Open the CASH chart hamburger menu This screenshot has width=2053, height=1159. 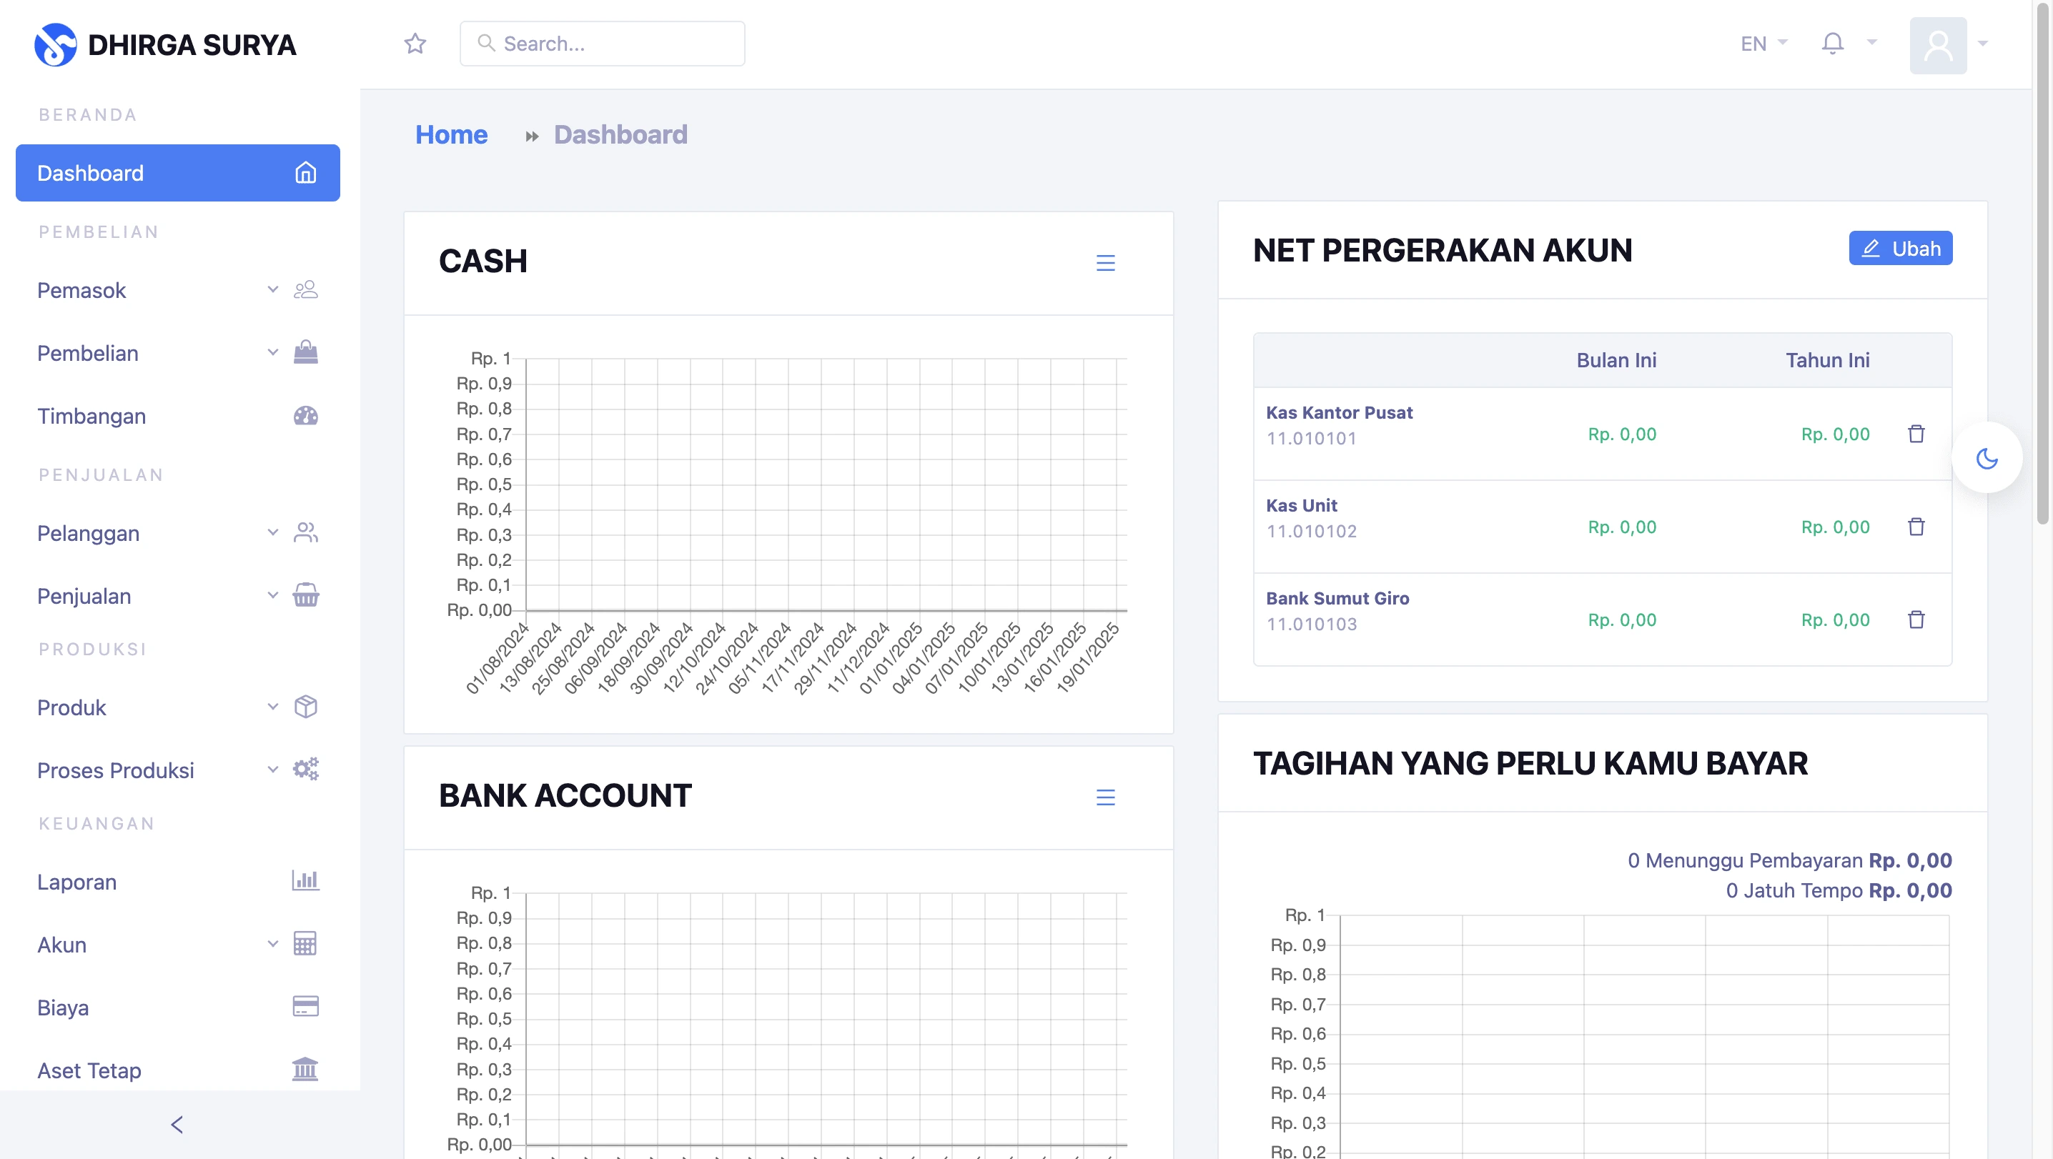(1105, 263)
